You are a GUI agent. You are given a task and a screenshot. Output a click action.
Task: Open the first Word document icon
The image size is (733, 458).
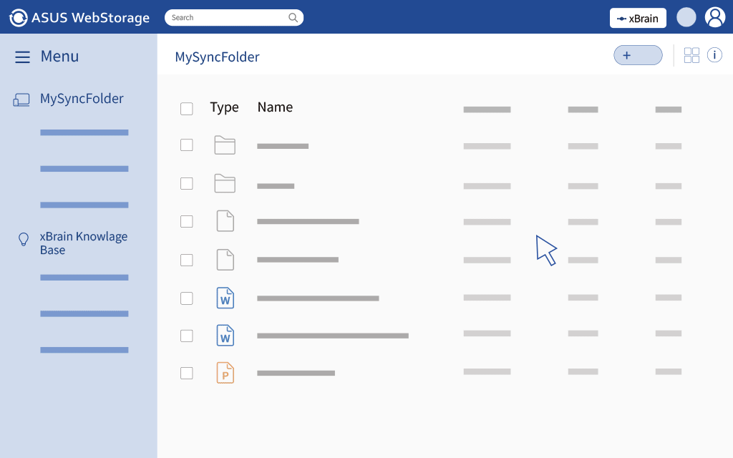pyautogui.click(x=225, y=298)
